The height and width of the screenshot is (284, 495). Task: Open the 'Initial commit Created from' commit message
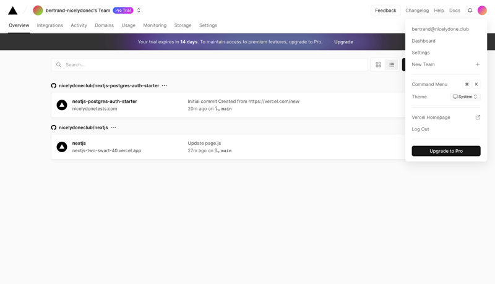(243, 101)
